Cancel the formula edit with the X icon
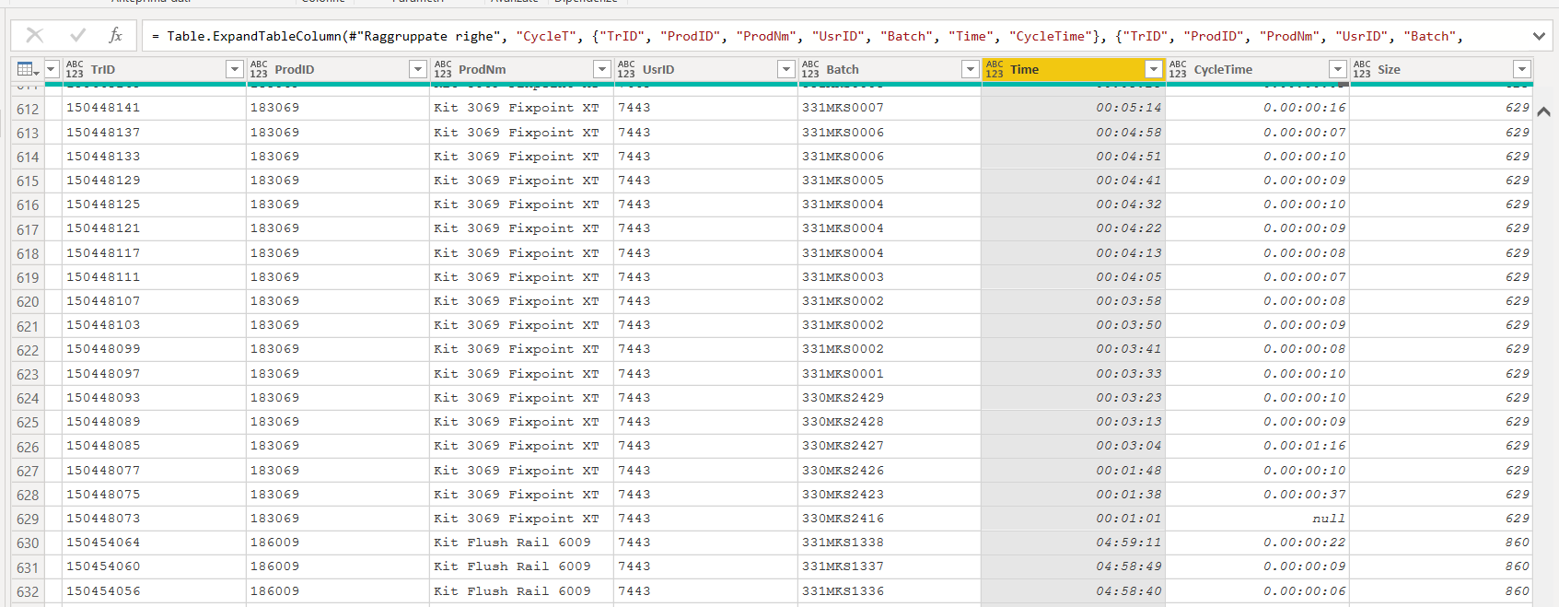Viewport: 1559px width, 607px height. pos(35,36)
